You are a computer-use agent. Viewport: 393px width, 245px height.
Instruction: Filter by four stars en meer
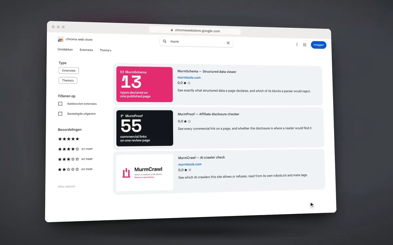pyautogui.click(x=75, y=149)
